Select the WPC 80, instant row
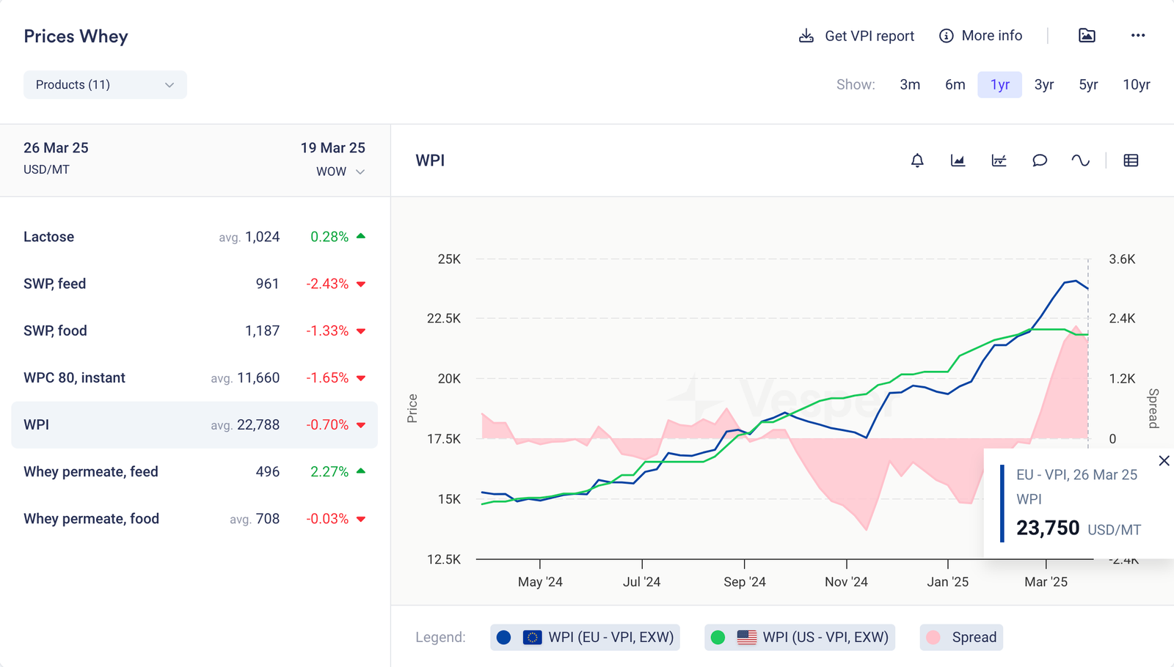 (194, 378)
